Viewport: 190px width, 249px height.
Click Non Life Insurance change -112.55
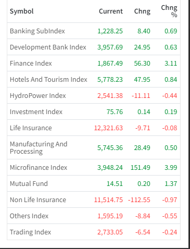139,200
